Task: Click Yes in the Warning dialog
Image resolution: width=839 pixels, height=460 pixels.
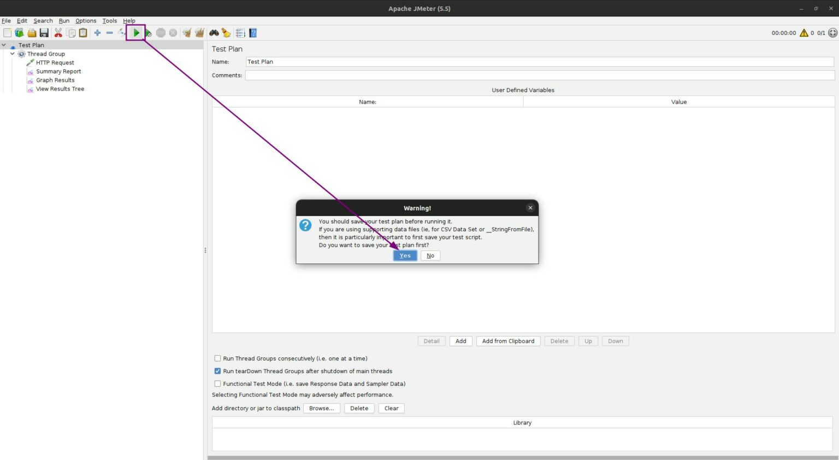Action: click(x=404, y=255)
